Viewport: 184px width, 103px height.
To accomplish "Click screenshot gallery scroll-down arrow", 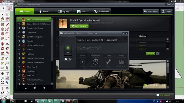I will [168, 87].
